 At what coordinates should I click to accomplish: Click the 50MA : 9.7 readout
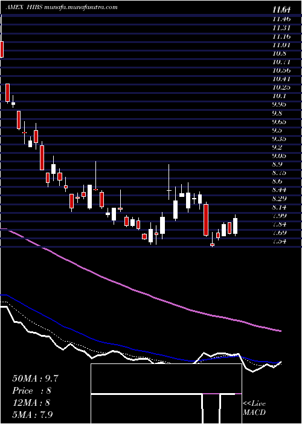35,379
